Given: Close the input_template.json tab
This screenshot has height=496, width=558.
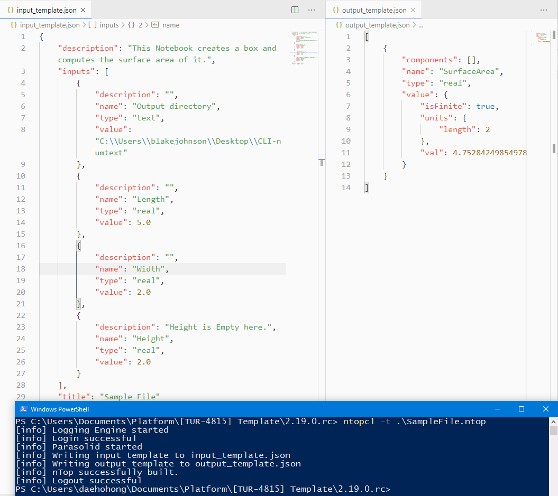Looking at the screenshot, I should pyautogui.click(x=83, y=11).
